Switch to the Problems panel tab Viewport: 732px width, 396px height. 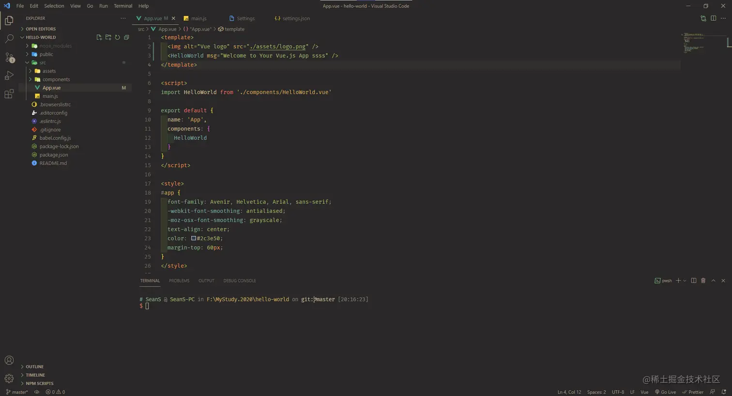point(179,280)
